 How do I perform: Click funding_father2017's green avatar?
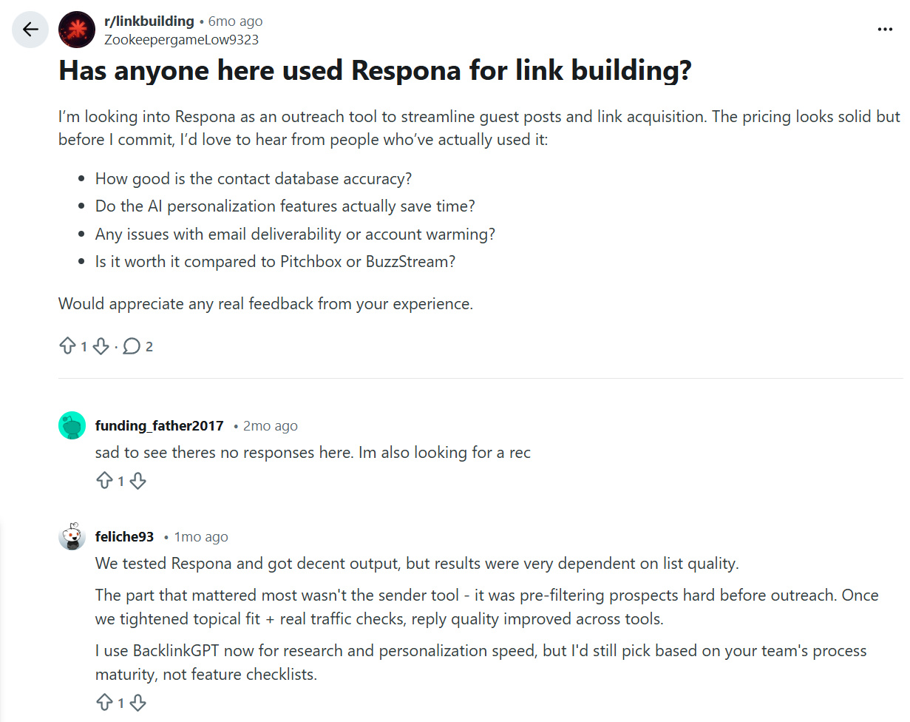(x=72, y=425)
